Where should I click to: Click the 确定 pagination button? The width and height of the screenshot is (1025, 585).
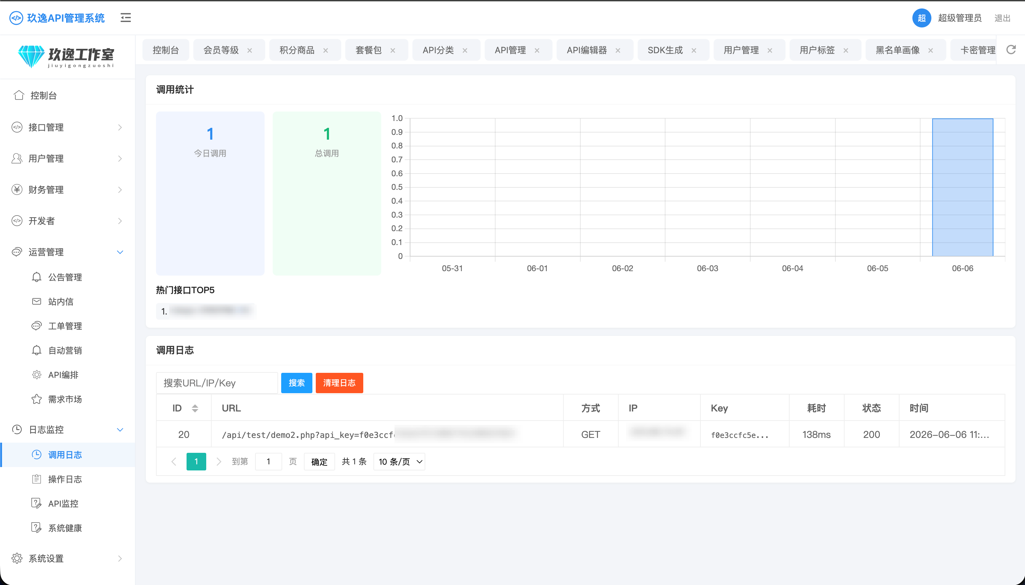pos(319,462)
